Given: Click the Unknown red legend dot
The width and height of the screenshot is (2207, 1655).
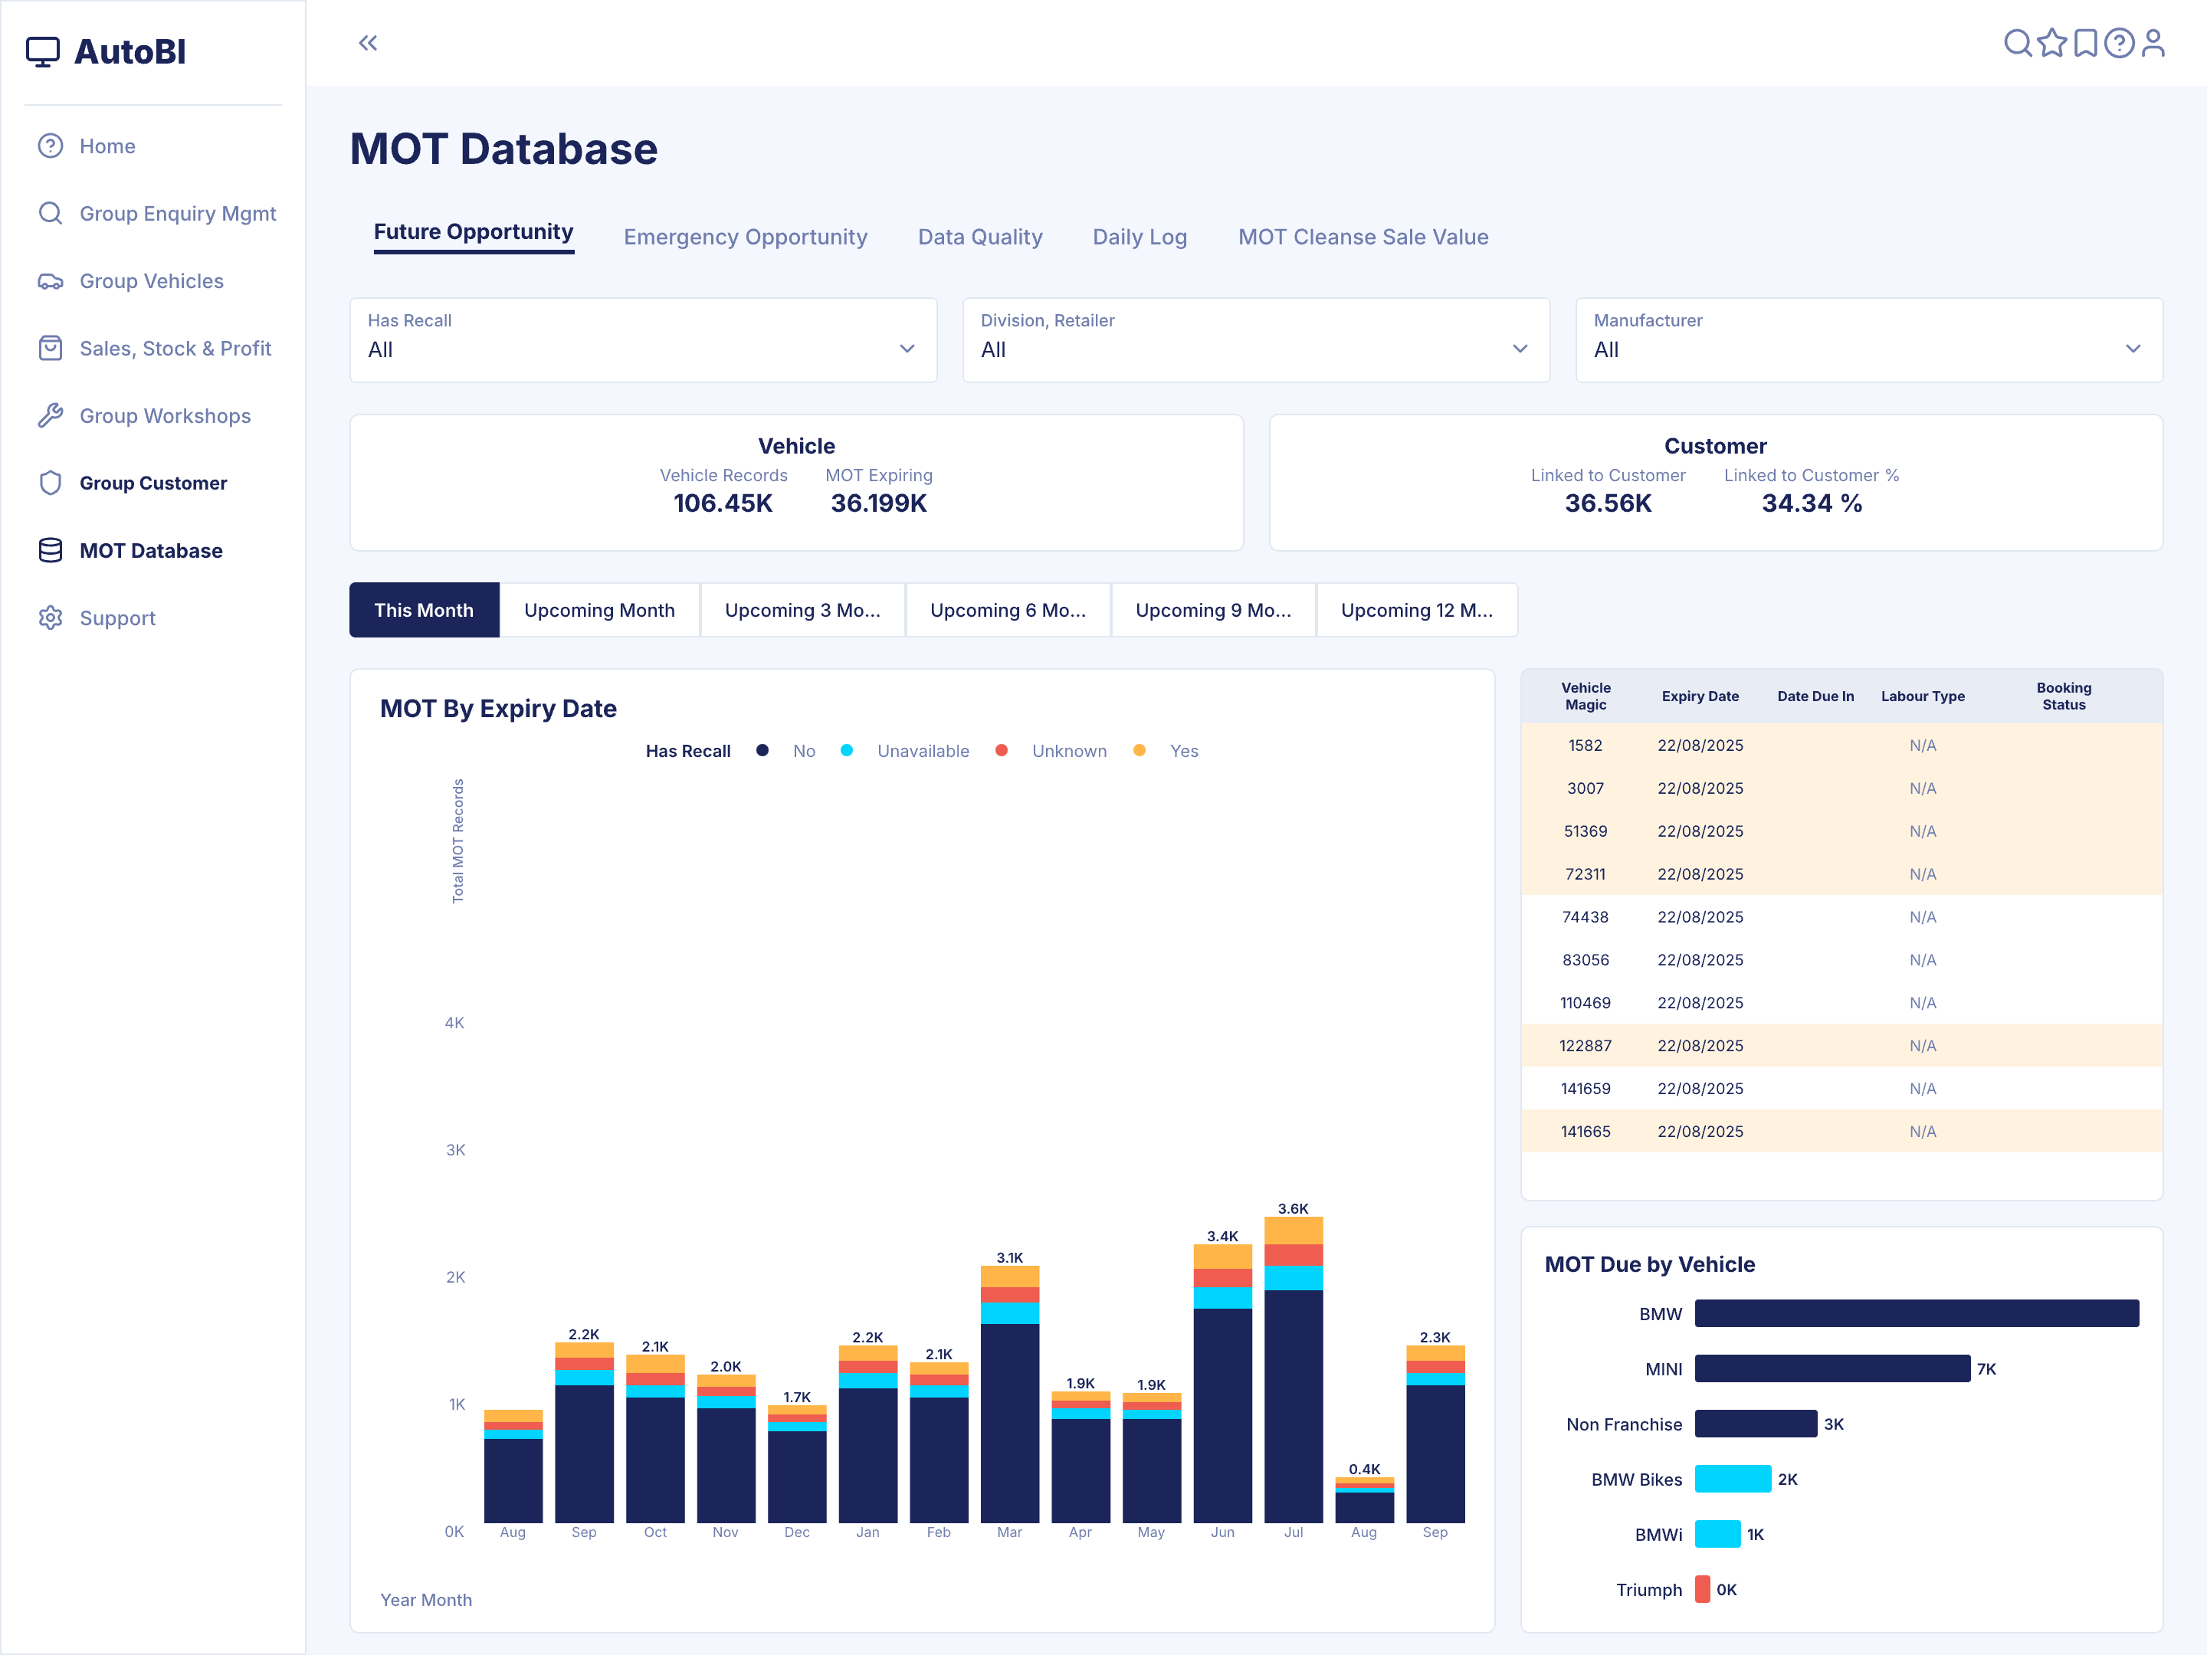Looking at the screenshot, I should pyautogui.click(x=1001, y=750).
